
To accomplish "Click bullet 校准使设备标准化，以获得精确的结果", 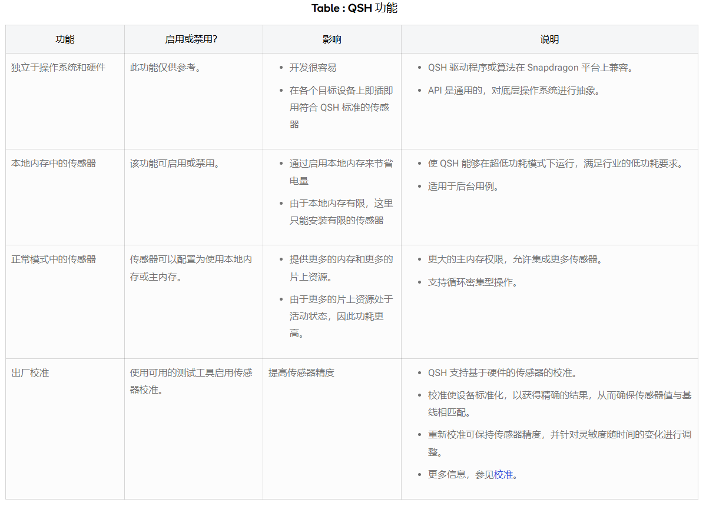I will click(559, 404).
